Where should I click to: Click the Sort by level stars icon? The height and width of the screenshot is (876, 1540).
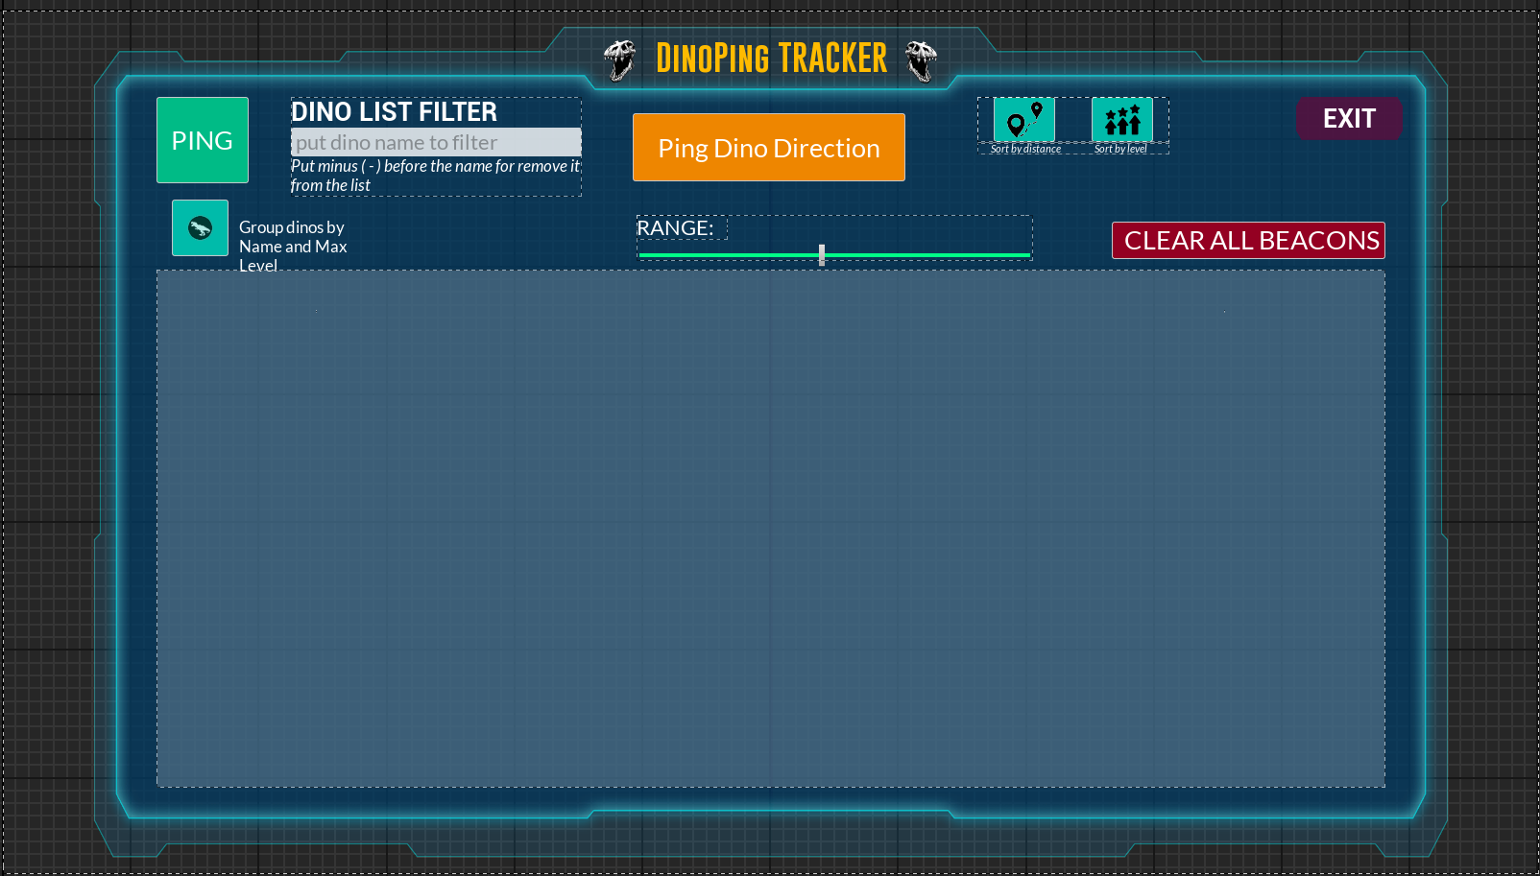(x=1121, y=120)
